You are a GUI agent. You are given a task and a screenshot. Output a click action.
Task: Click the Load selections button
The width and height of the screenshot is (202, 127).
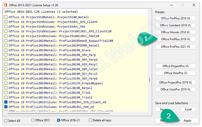188,109
